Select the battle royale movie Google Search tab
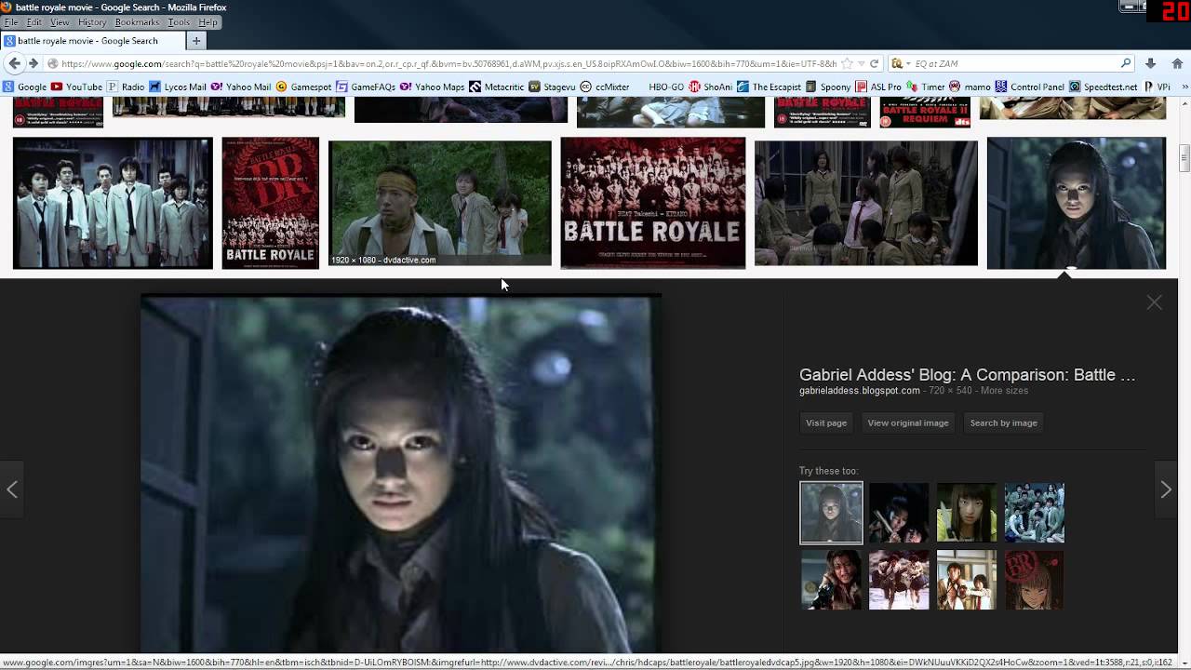Viewport: 1191px width, 670px height. click(91, 41)
